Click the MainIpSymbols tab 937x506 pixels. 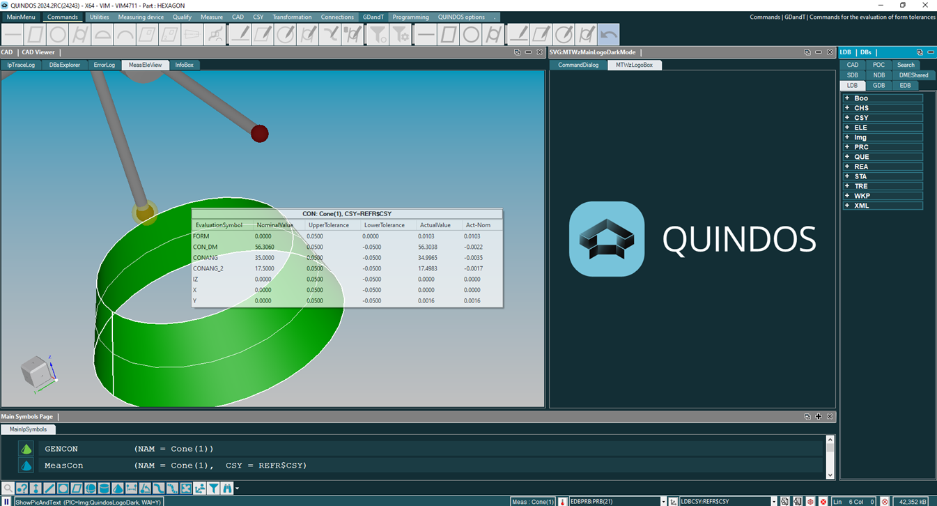point(29,429)
